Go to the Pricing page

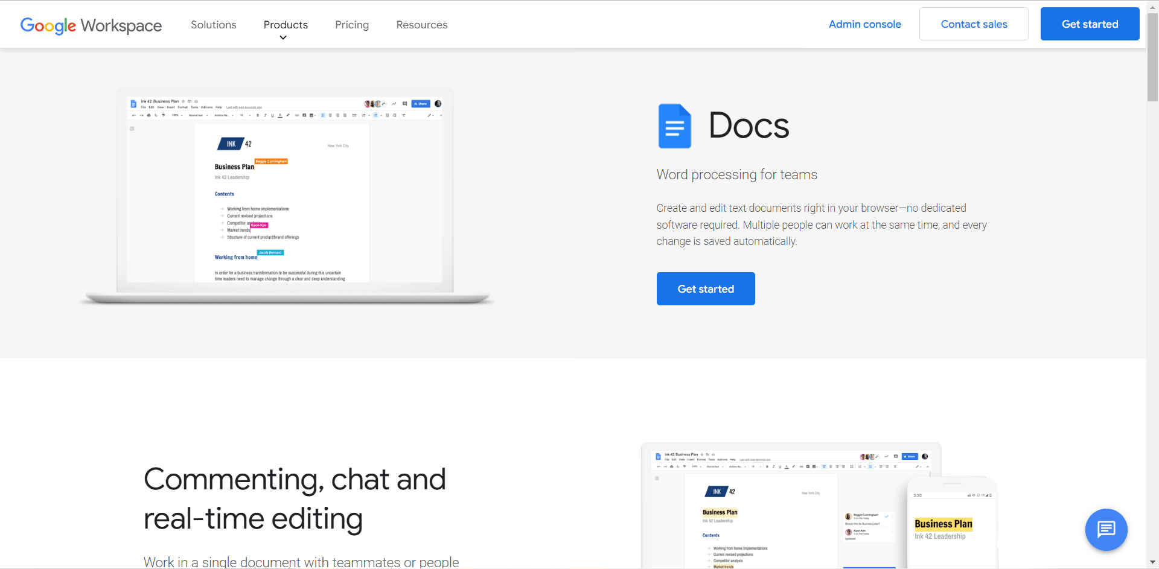[x=352, y=25]
